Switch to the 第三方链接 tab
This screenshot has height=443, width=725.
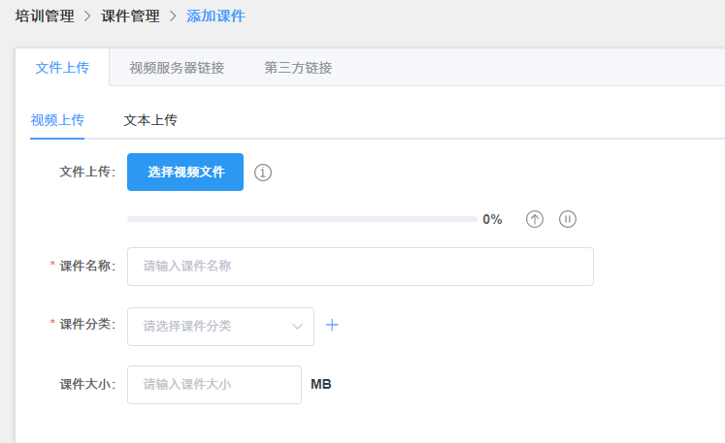(298, 68)
